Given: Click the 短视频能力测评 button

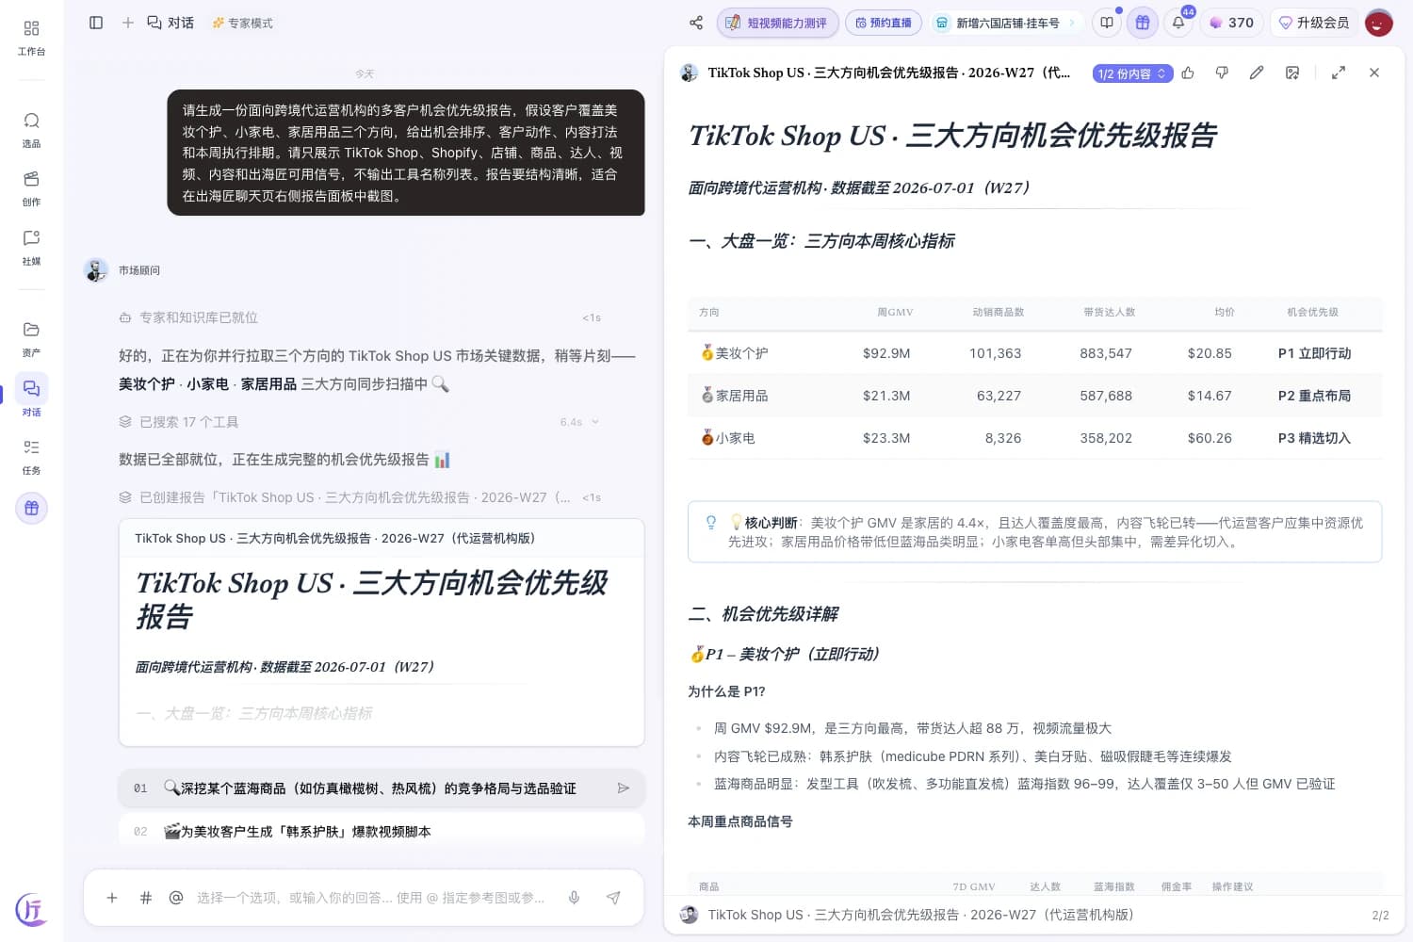Looking at the screenshot, I should click(777, 23).
